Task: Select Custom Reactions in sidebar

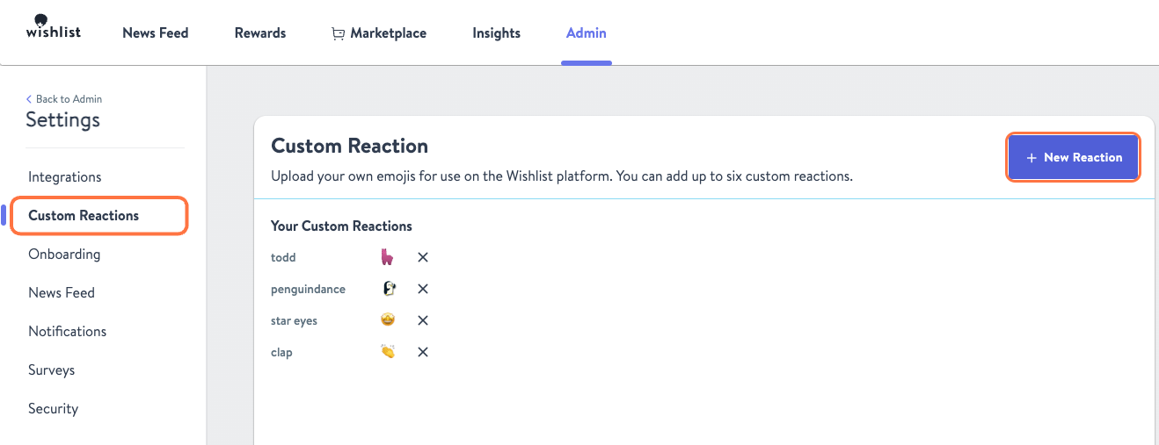Action: click(84, 215)
